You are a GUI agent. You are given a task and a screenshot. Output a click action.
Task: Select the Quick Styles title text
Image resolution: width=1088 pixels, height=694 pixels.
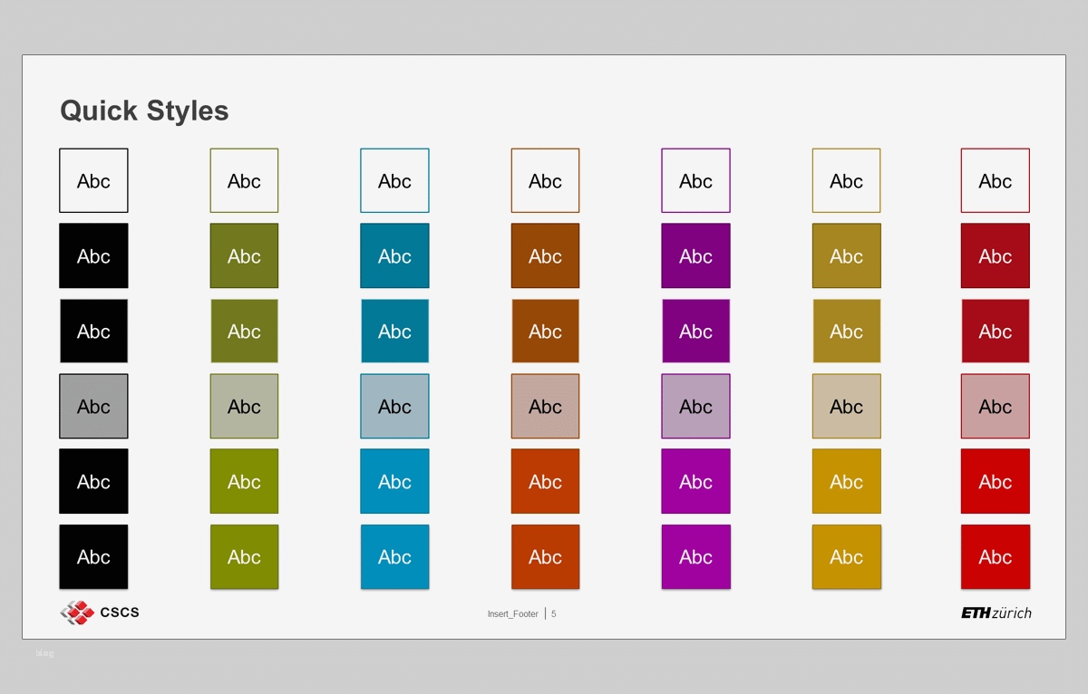tap(144, 111)
